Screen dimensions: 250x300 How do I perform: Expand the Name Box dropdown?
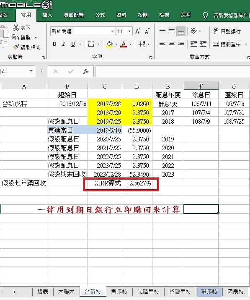coord(31,71)
